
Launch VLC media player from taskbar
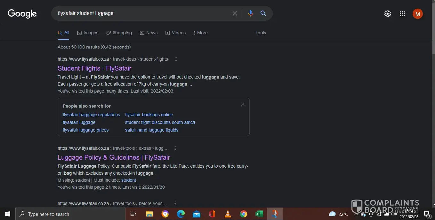tap(228, 214)
